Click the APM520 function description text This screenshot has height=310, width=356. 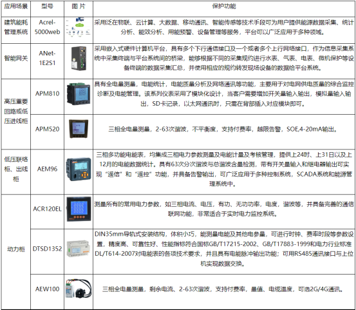pos(223,130)
